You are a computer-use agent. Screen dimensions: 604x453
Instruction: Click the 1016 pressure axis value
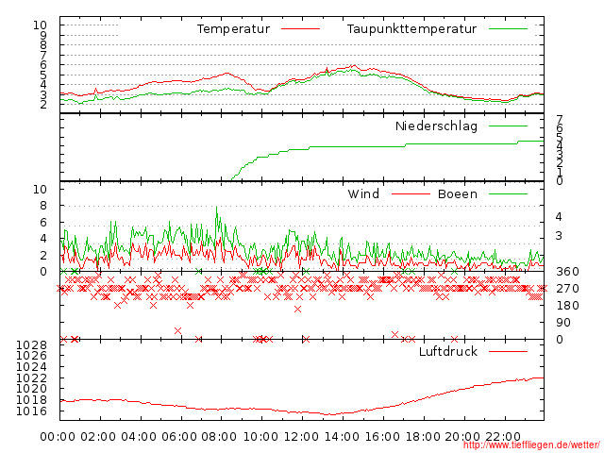[31, 411]
